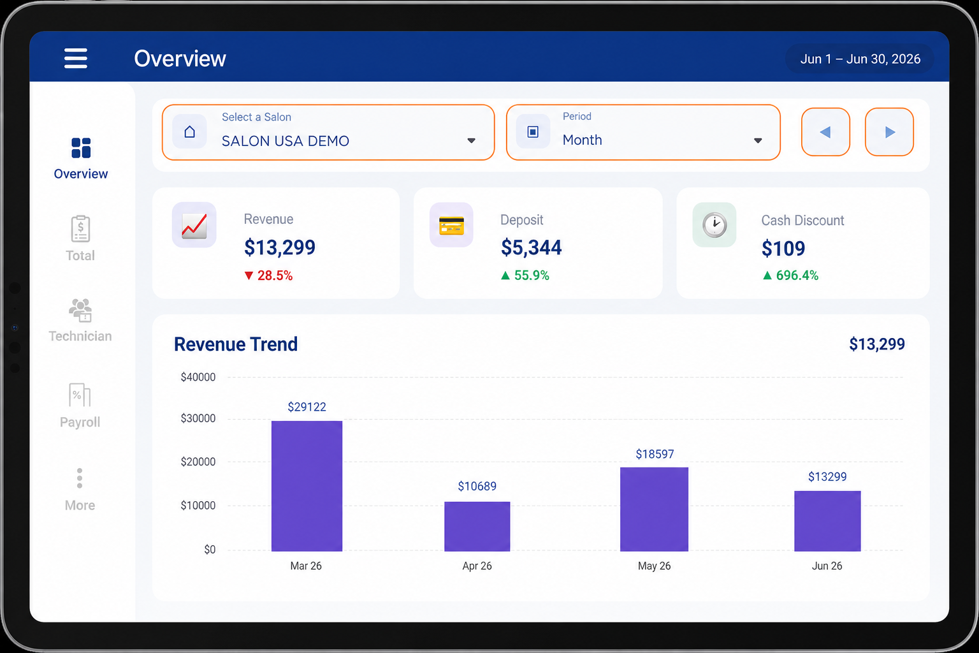Viewport: 979px width, 653px height.
Task: Select the Jun 26 bar
Action: 827,521
